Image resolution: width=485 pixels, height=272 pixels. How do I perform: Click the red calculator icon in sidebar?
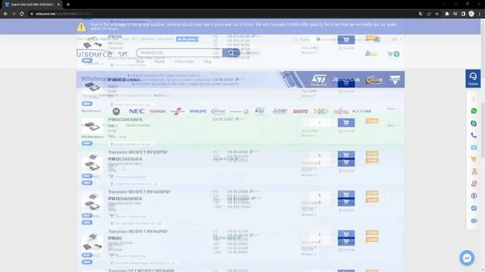click(x=474, y=184)
